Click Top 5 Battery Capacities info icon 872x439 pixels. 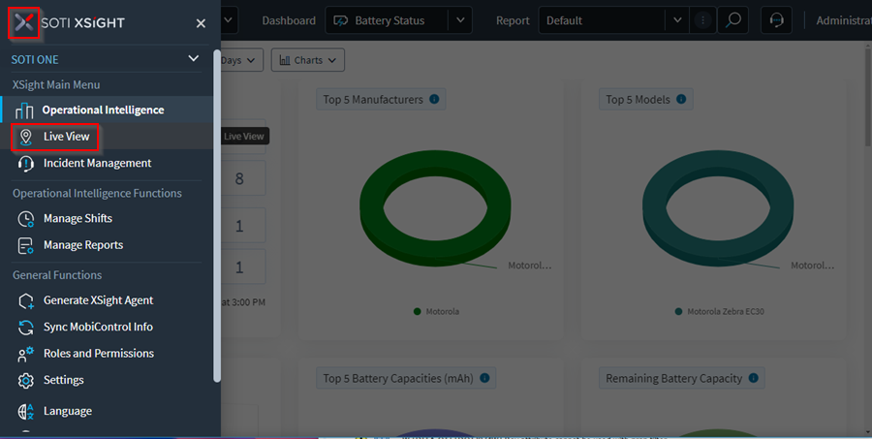pyautogui.click(x=485, y=378)
